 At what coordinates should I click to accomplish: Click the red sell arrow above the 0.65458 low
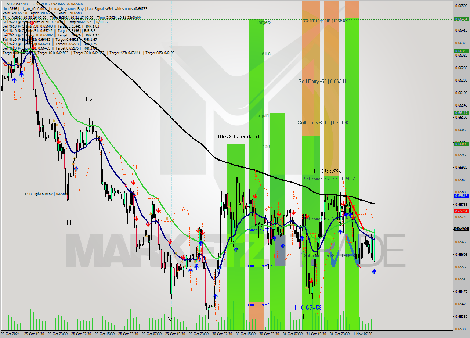click(311, 281)
